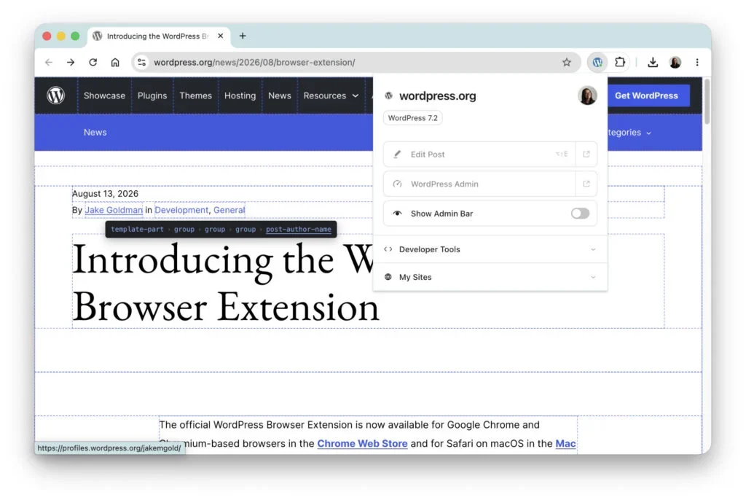Reload the current page
Image resolution: width=746 pixels, height=500 pixels.
tap(93, 63)
